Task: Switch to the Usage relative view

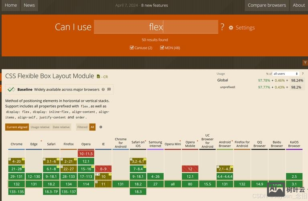Action: pos(40,127)
